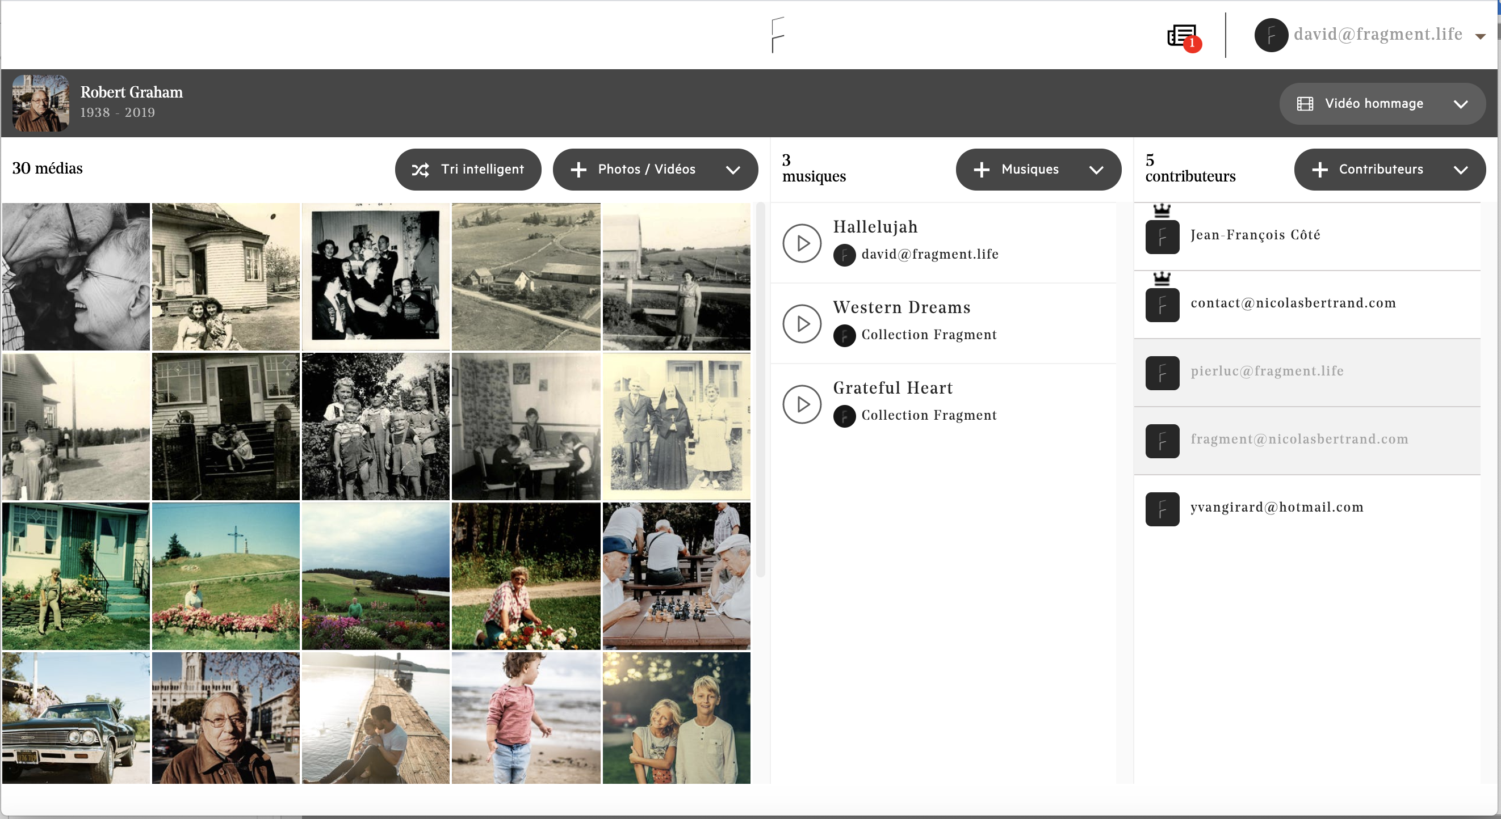The height and width of the screenshot is (819, 1501).
Task: Open the chess players photo thumbnail
Action: click(x=676, y=576)
